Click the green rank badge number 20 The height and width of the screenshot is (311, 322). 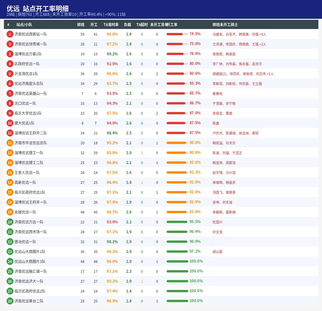point(10,222)
